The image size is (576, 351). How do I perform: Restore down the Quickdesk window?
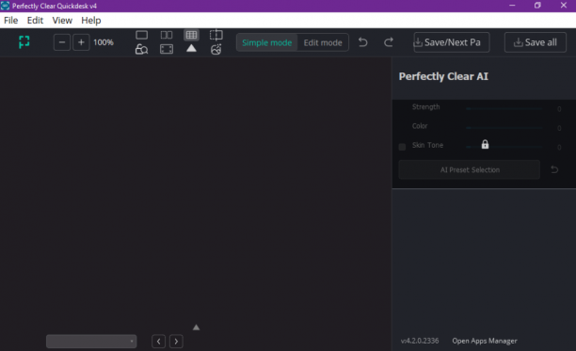pos(537,6)
